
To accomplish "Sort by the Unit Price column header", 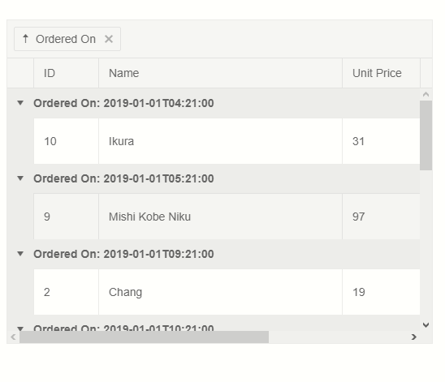I will pyautogui.click(x=381, y=73).
